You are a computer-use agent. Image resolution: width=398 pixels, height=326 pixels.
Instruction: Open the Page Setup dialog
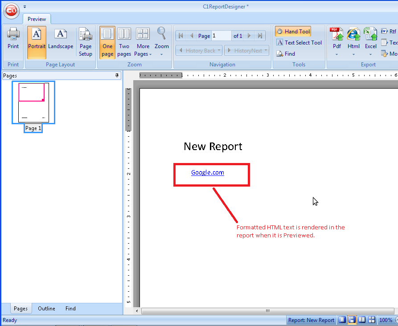tap(86, 42)
